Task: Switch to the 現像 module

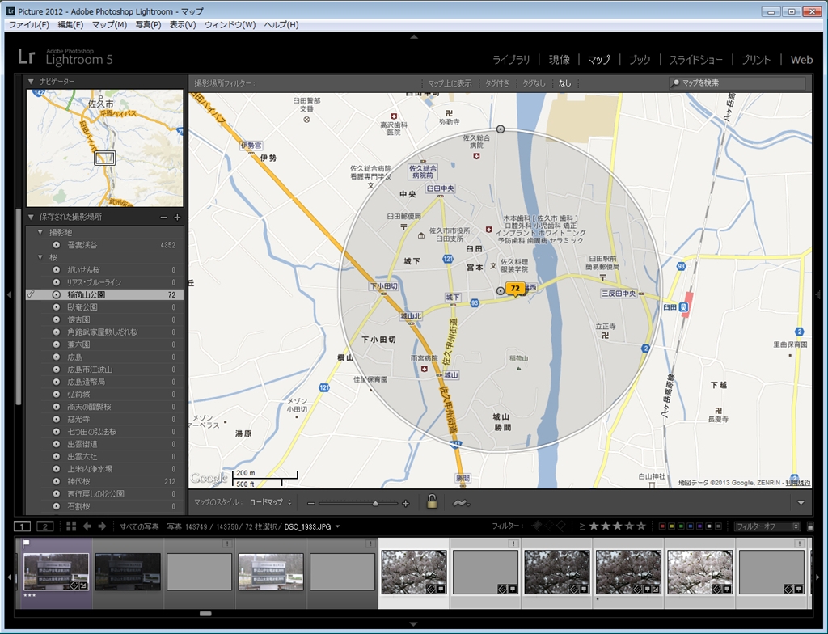Action: pos(559,60)
